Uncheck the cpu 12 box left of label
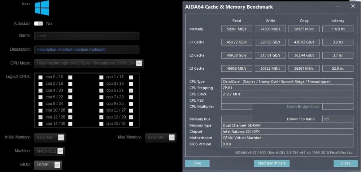This screenshot has width=361, height=172. tap(40, 117)
